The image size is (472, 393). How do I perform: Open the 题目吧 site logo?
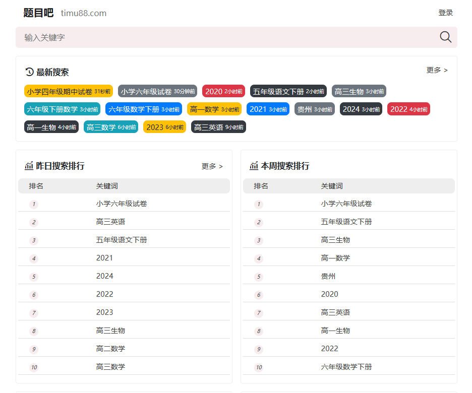coord(38,13)
